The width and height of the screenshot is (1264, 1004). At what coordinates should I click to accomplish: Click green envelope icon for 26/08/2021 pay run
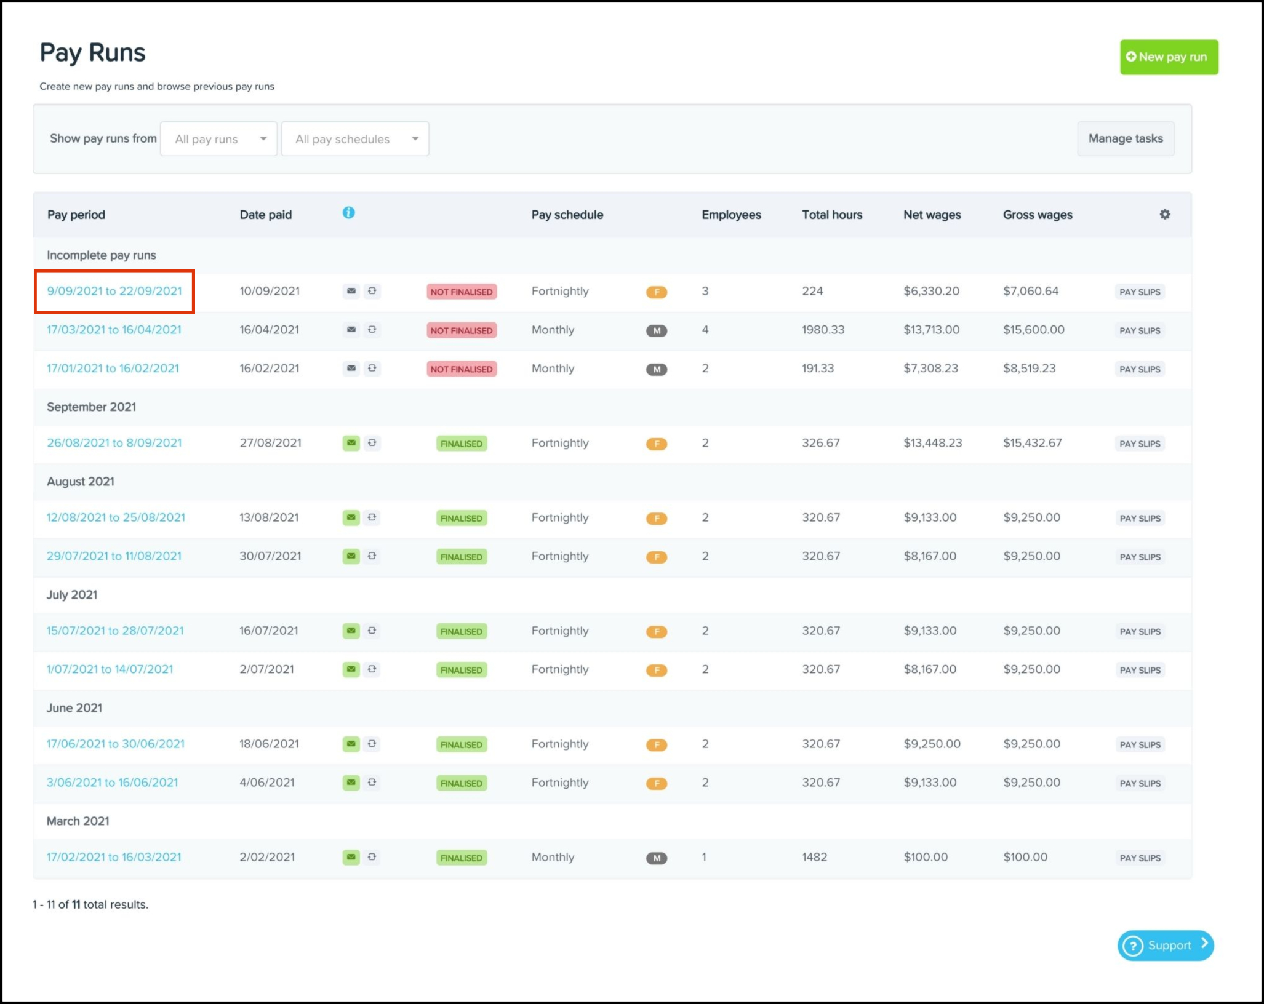351,443
